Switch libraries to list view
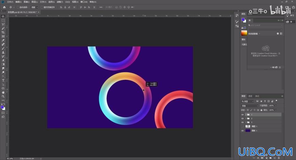 click(281, 34)
